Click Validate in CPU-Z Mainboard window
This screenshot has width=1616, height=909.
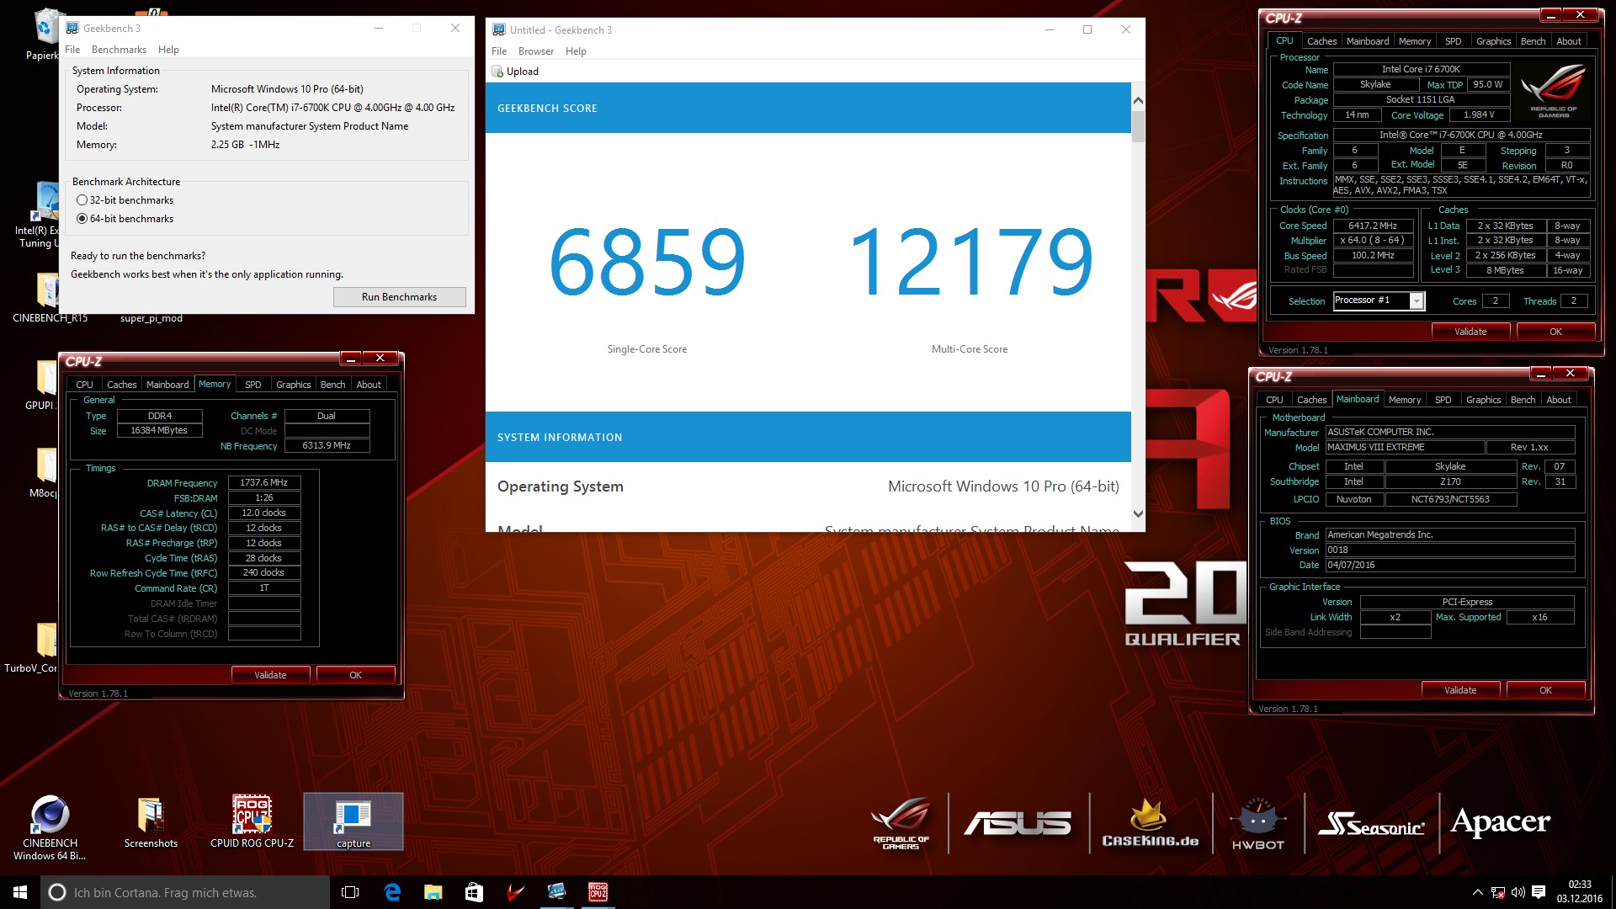tap(1460, 690)
